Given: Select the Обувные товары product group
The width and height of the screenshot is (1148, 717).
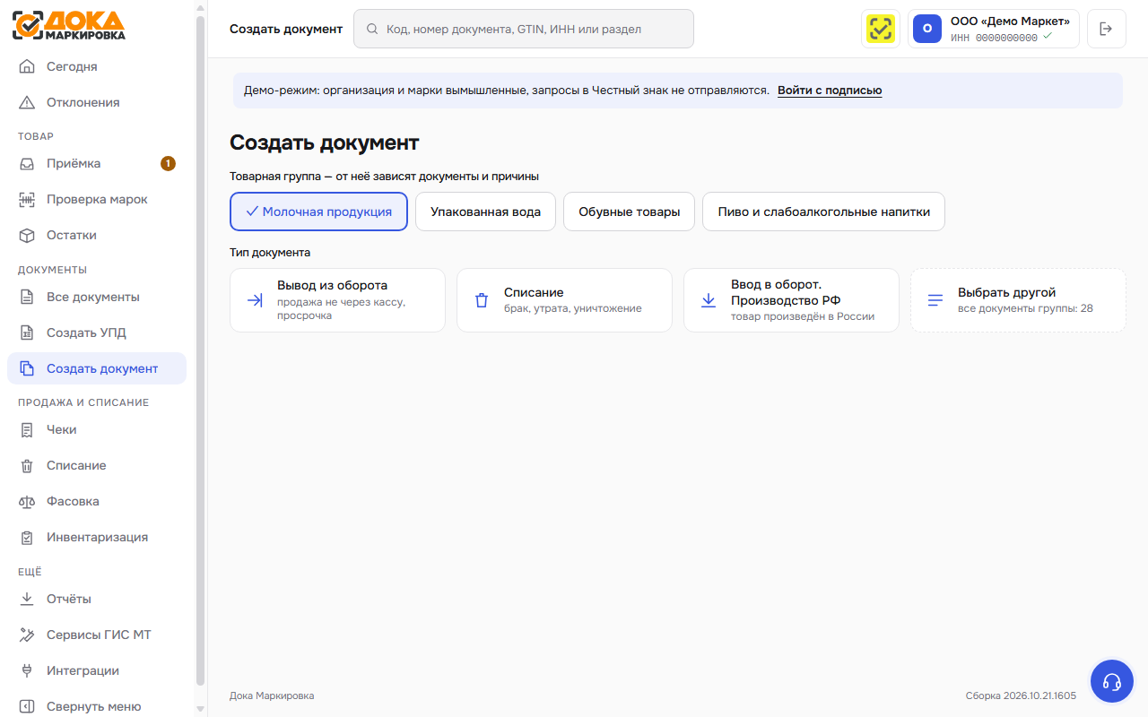Looking at the screenshot, I should point(630,212).
